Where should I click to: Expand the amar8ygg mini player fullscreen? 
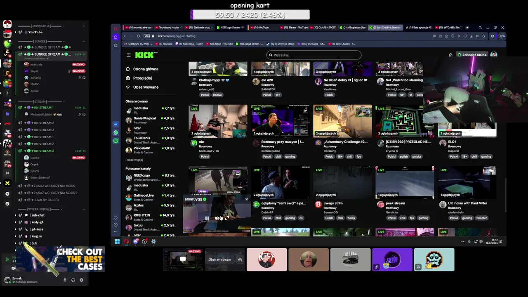tap(226, 218)
